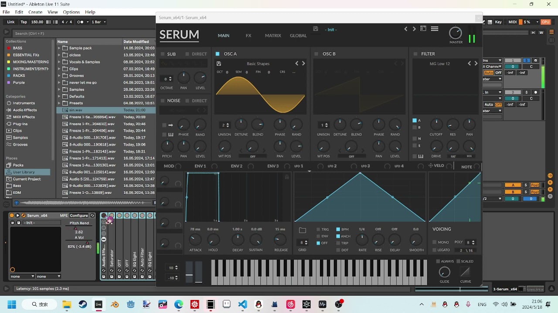Toggle LFO ANCH checkbox
This screenshot has width=558, height=313.
tap(338, 236)
